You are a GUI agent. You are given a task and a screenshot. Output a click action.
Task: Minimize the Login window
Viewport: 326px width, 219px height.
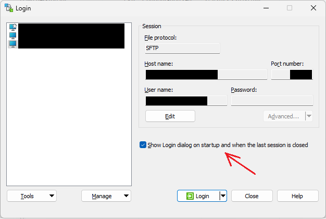(266, 8)
